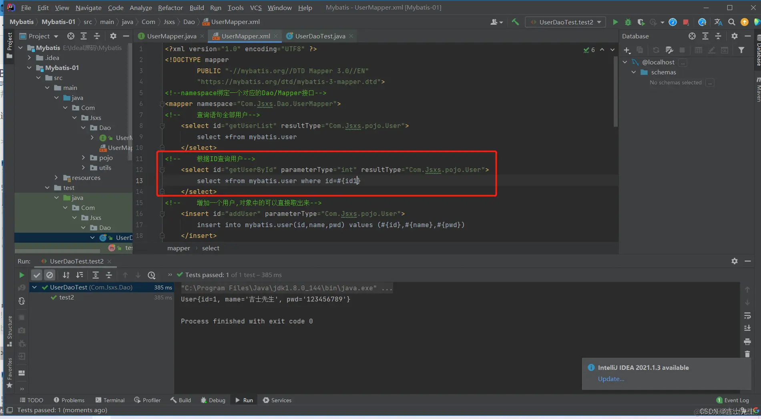The height and width of the screenshot is (419, 761).
Task: Go to next highlighted problem in editor
Action: 612,50
